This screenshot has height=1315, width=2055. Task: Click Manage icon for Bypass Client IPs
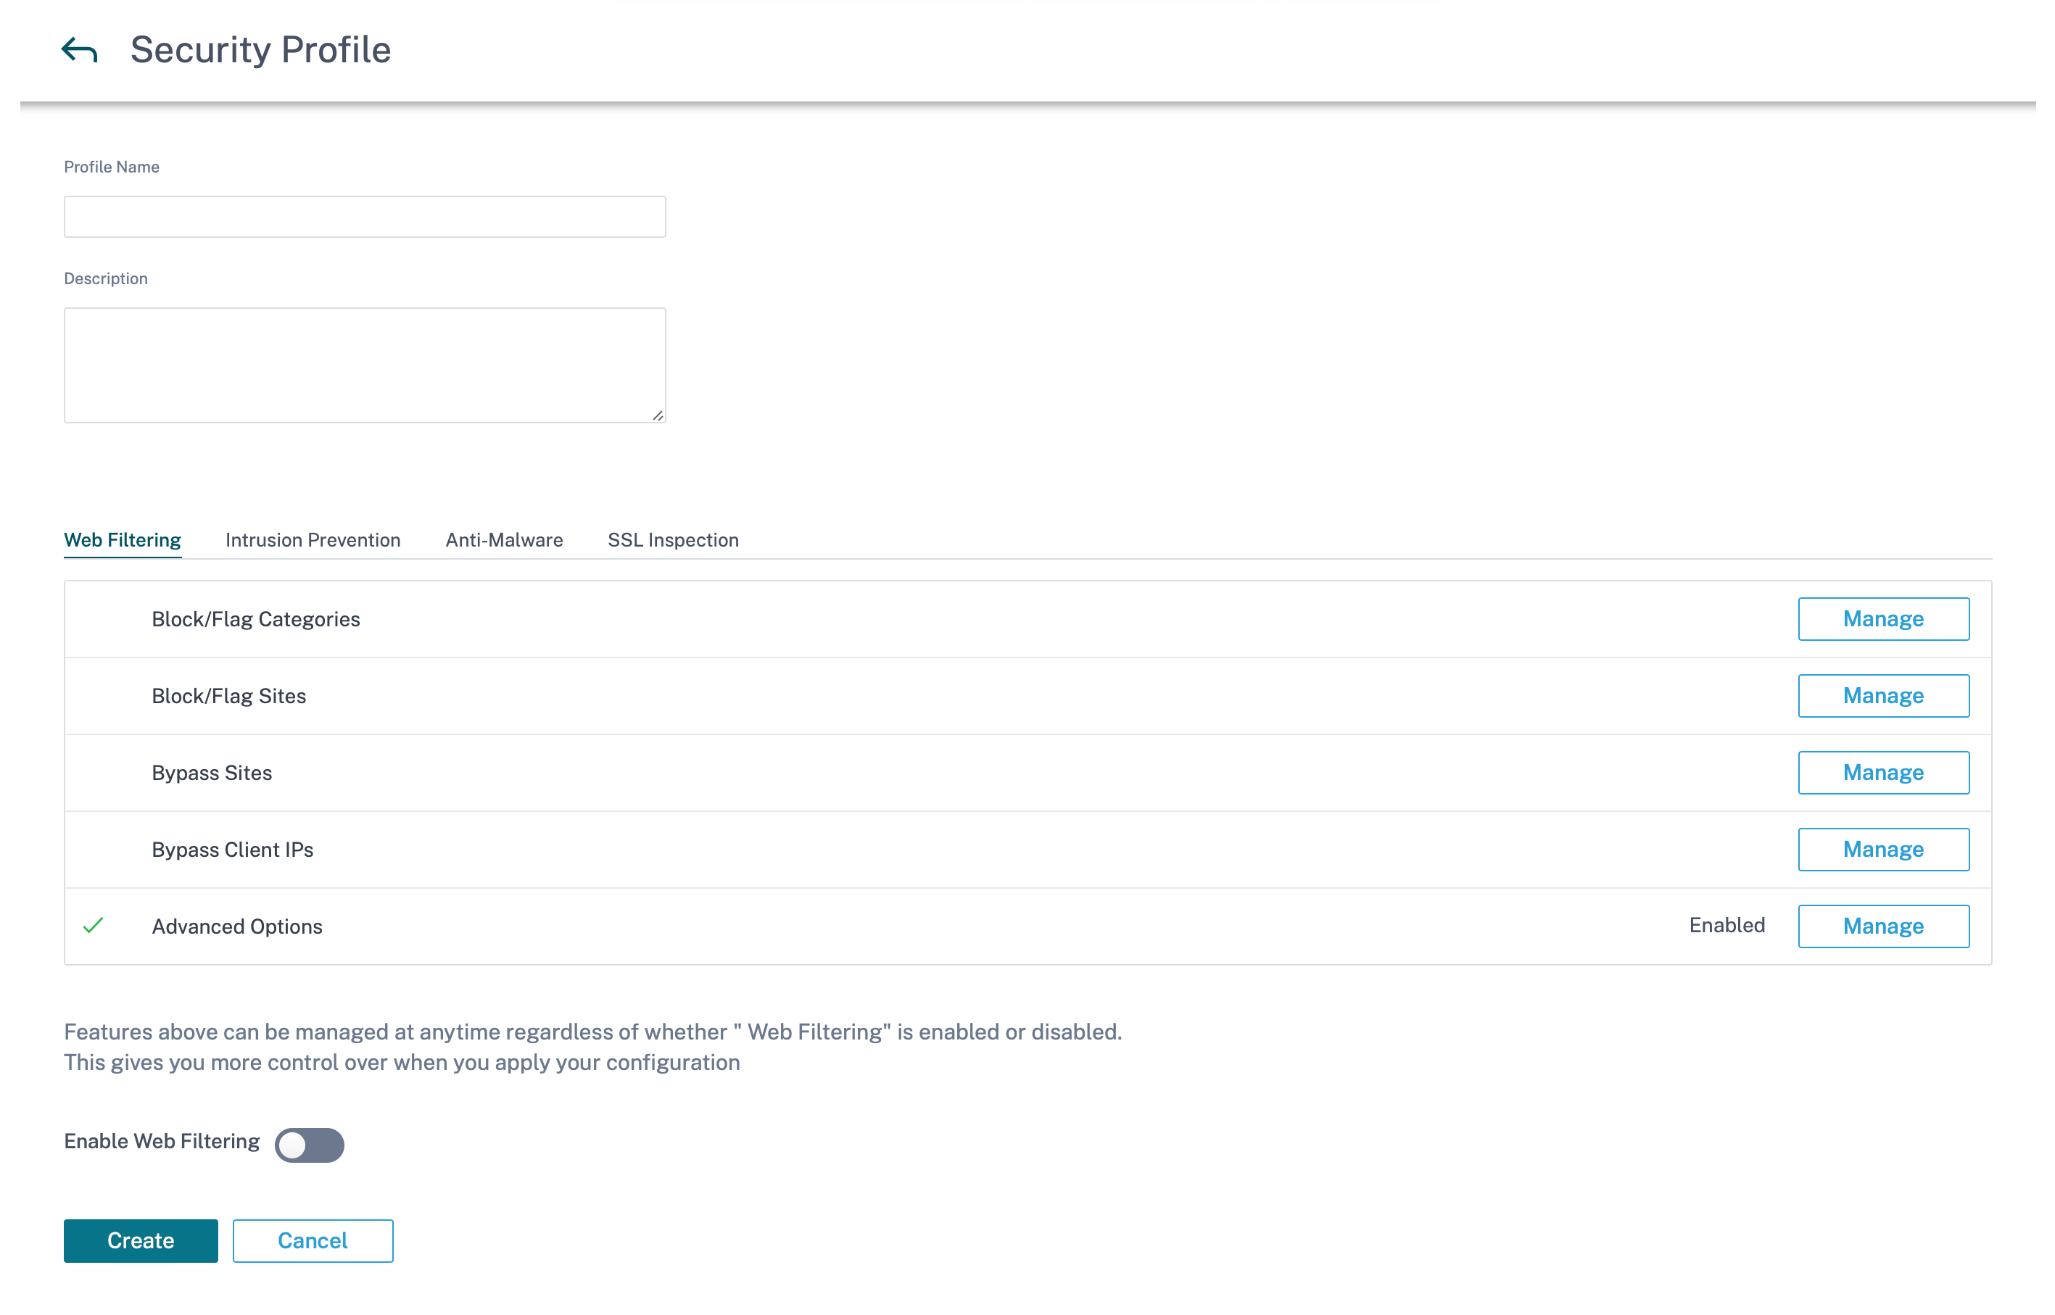point(1881,849)
